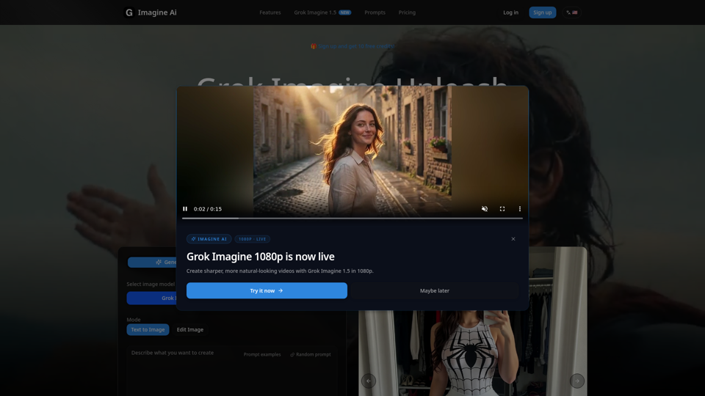
Task: Click the Imagine Ai G logo icon
Action: point(129,12)
